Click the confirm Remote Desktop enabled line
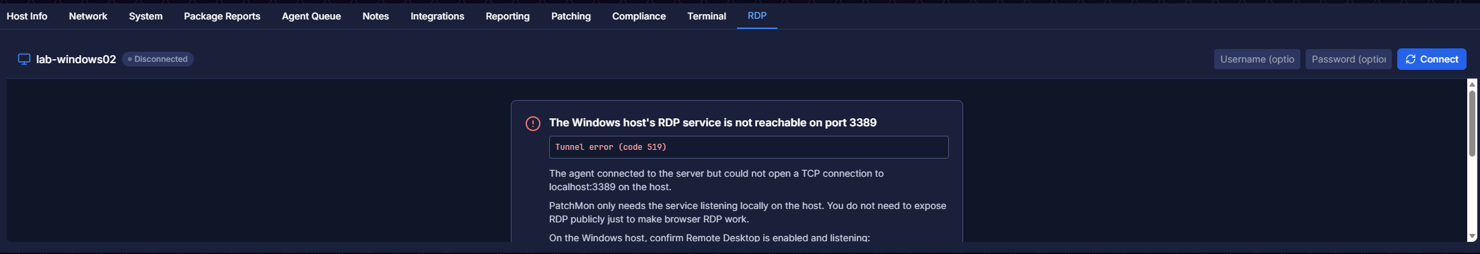The width and height of the screenshot is (1480, 254). click(x=709, y=237)
